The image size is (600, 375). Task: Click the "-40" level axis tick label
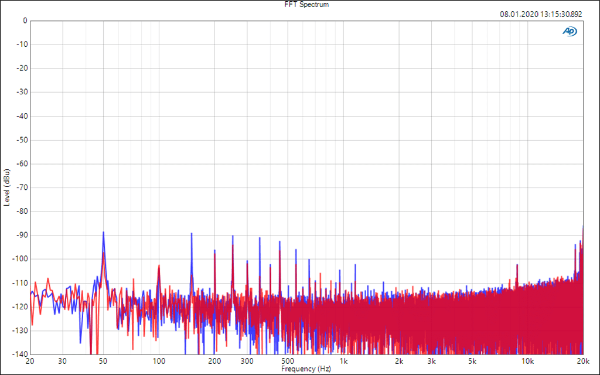click(x=22, y=117)
